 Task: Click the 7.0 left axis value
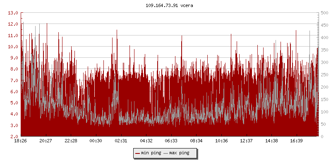pyautogui.click(x=13, y=80)
